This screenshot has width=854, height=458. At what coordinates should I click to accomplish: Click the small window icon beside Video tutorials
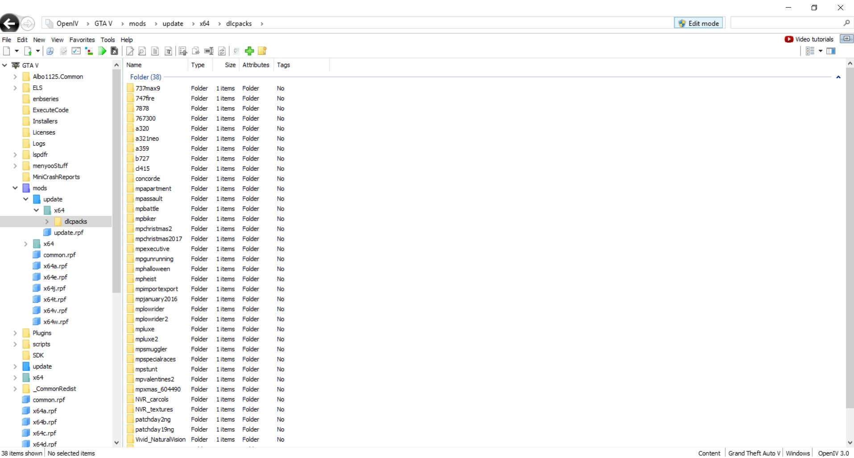(846, 39)
